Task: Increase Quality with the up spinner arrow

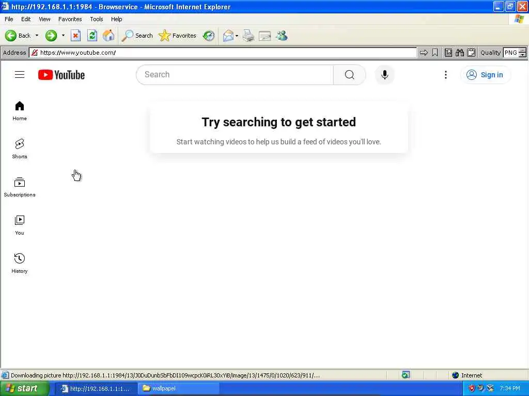Action: (522, 50)
